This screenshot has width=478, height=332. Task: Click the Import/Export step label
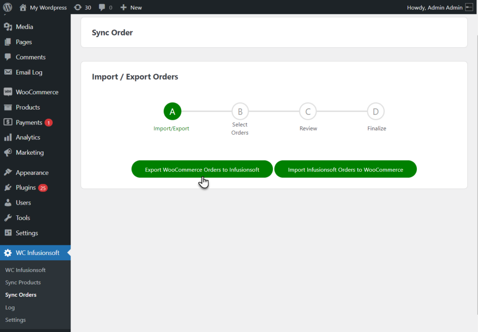pyautogui.click(x=171, y=129)
